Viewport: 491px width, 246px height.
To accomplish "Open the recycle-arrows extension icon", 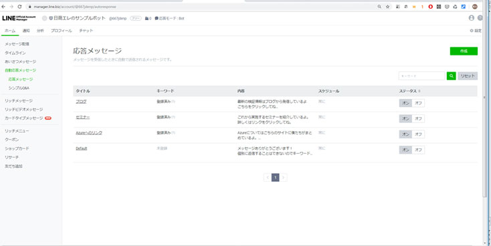I will coord(455,7).
